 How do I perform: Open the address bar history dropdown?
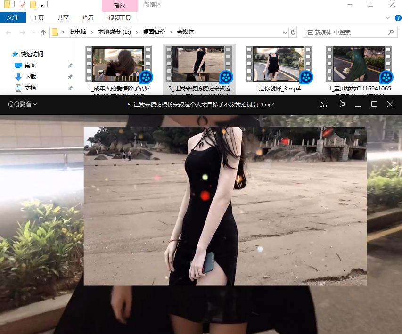point(285,33)
